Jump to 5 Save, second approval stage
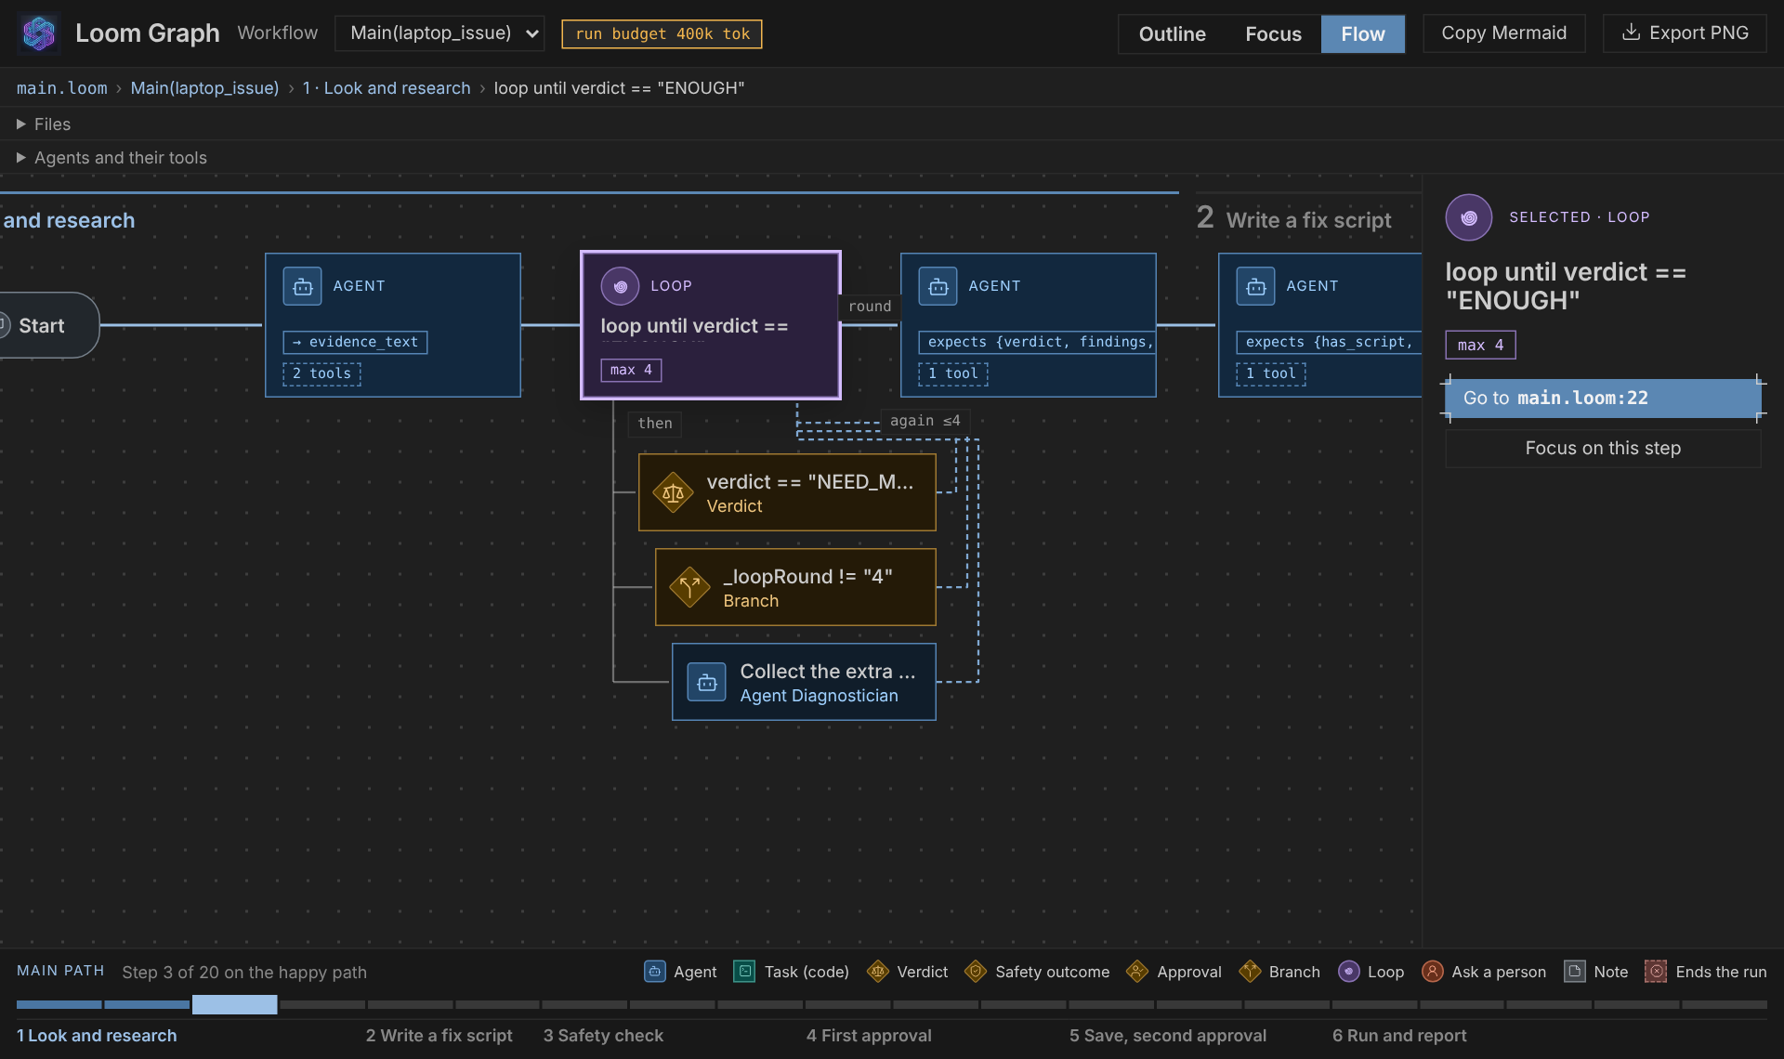This screenshot has height=1059, width=1784. point(1167,1036)
